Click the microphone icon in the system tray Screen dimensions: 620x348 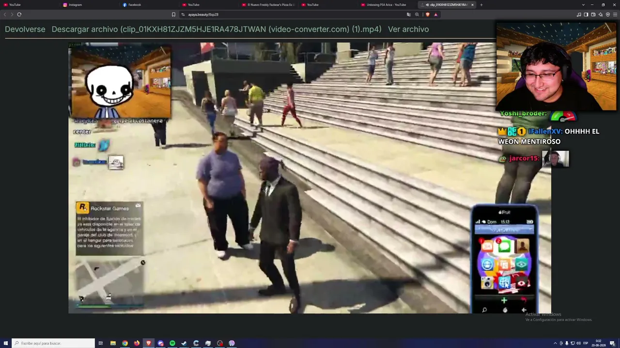tap(567, 343)
